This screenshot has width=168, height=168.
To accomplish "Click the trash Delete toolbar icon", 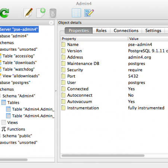I will tap(53, 13).
